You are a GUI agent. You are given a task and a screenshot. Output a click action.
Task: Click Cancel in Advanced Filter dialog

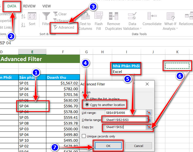pos(139,146)
